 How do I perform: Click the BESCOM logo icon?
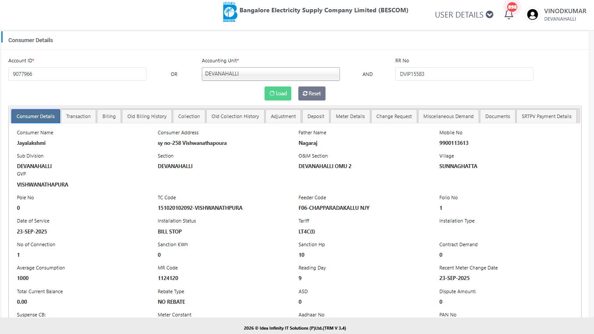(x=229, y=12)
